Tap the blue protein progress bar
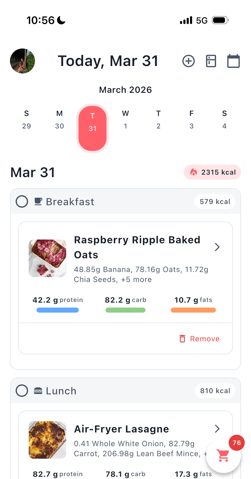 point(58,310)
